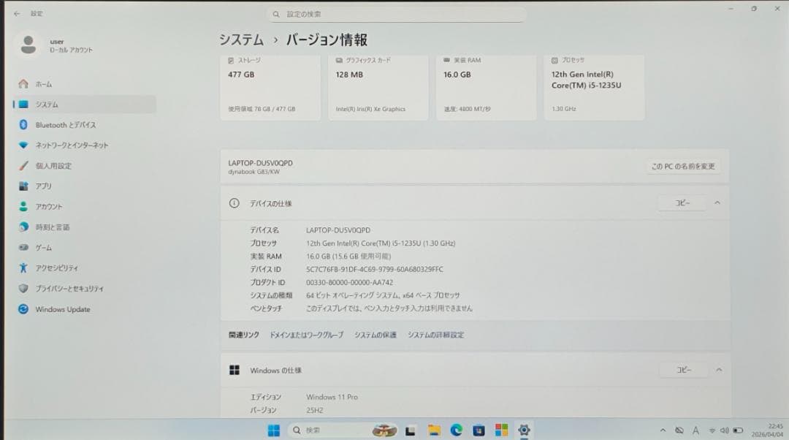Click the 個人用設定 paintbrush icon

[x=23, y=165]
